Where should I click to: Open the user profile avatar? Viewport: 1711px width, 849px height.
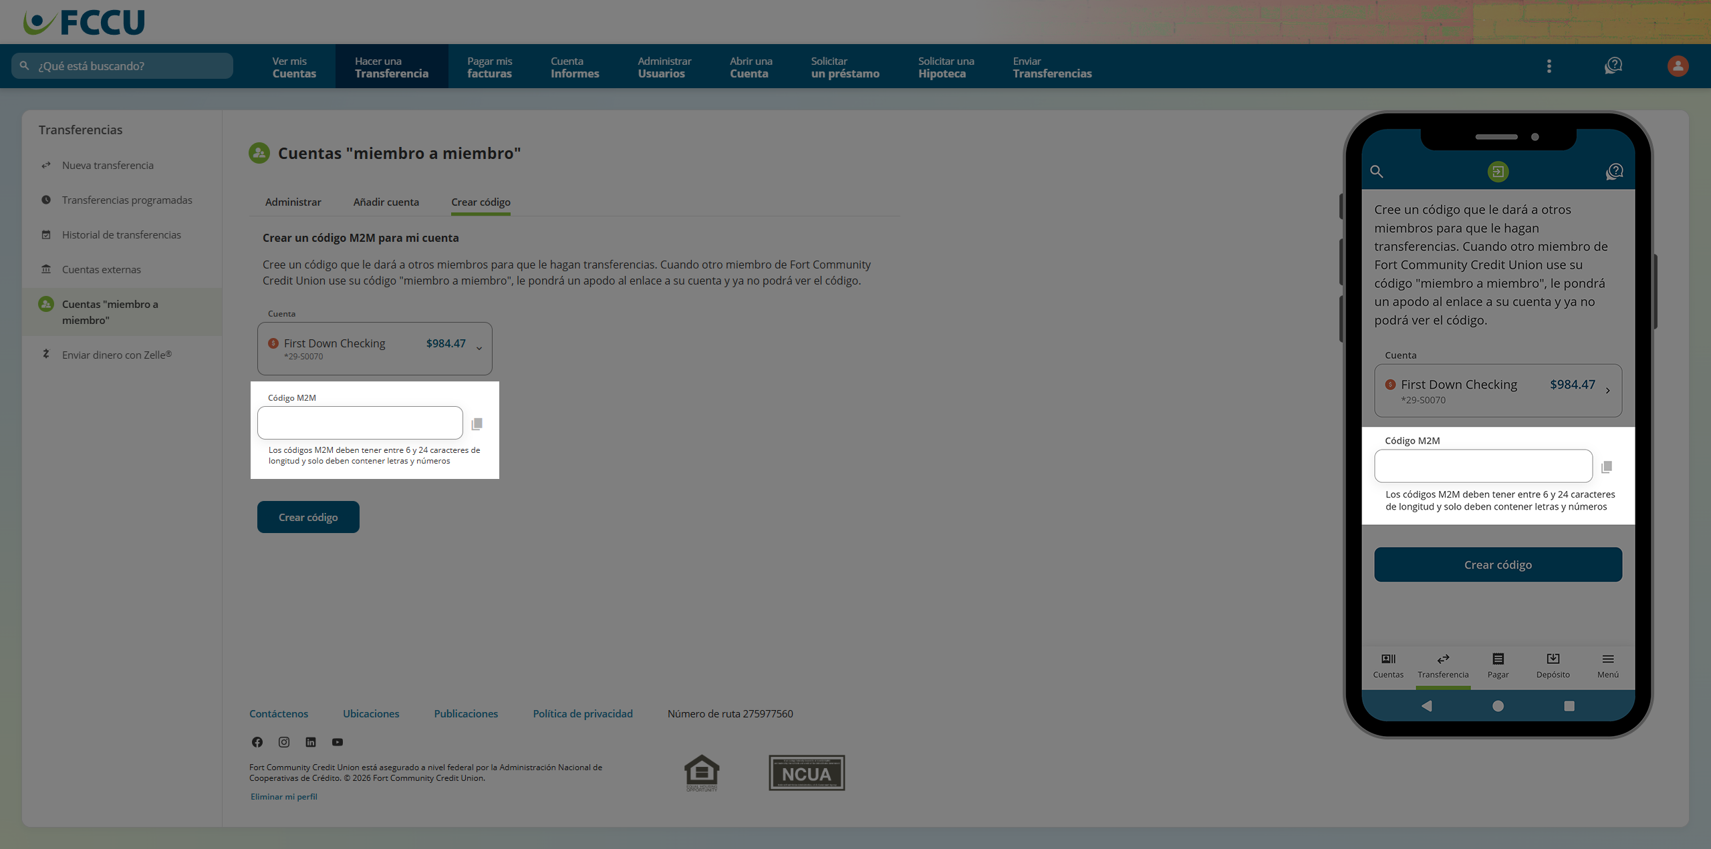1678,65
